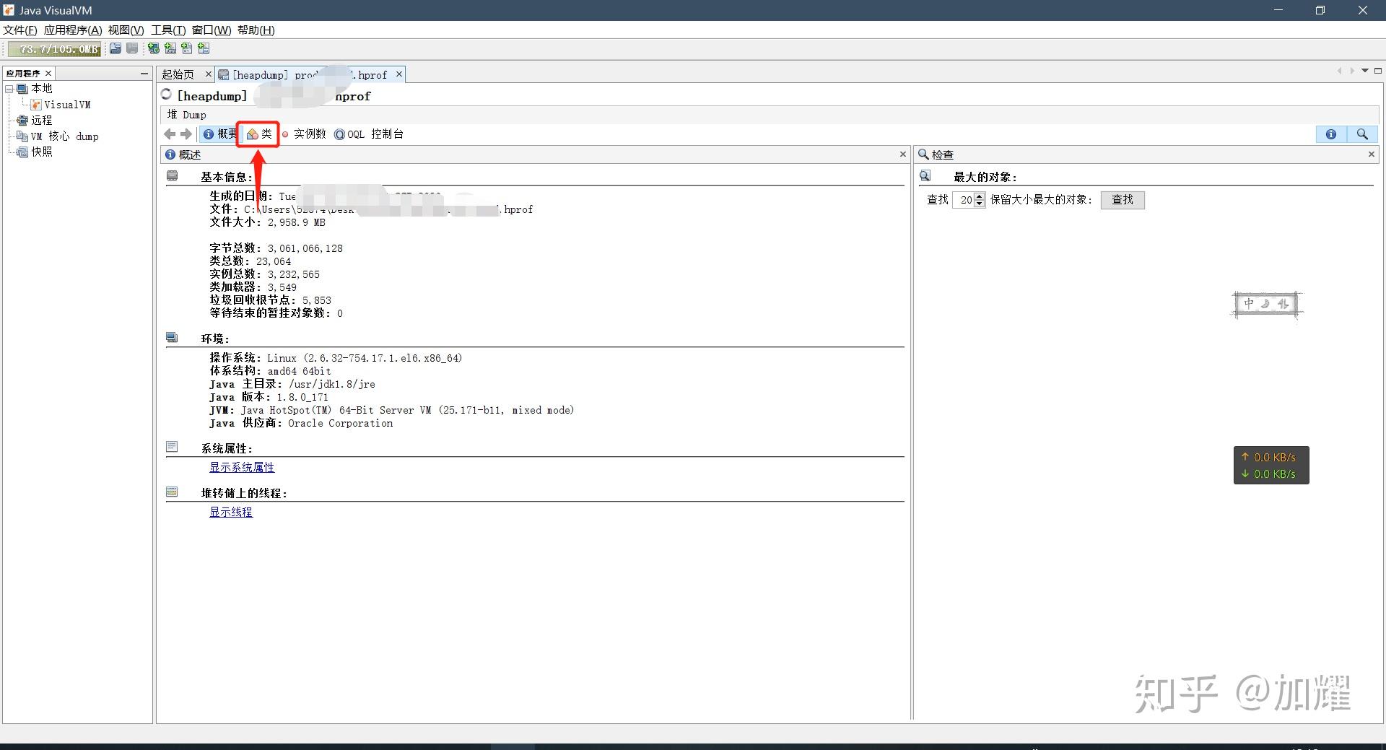Add a new remote host connection icon
Image resolution: width=1386 pixels, height=750 pixels.
tap(154, 48)
